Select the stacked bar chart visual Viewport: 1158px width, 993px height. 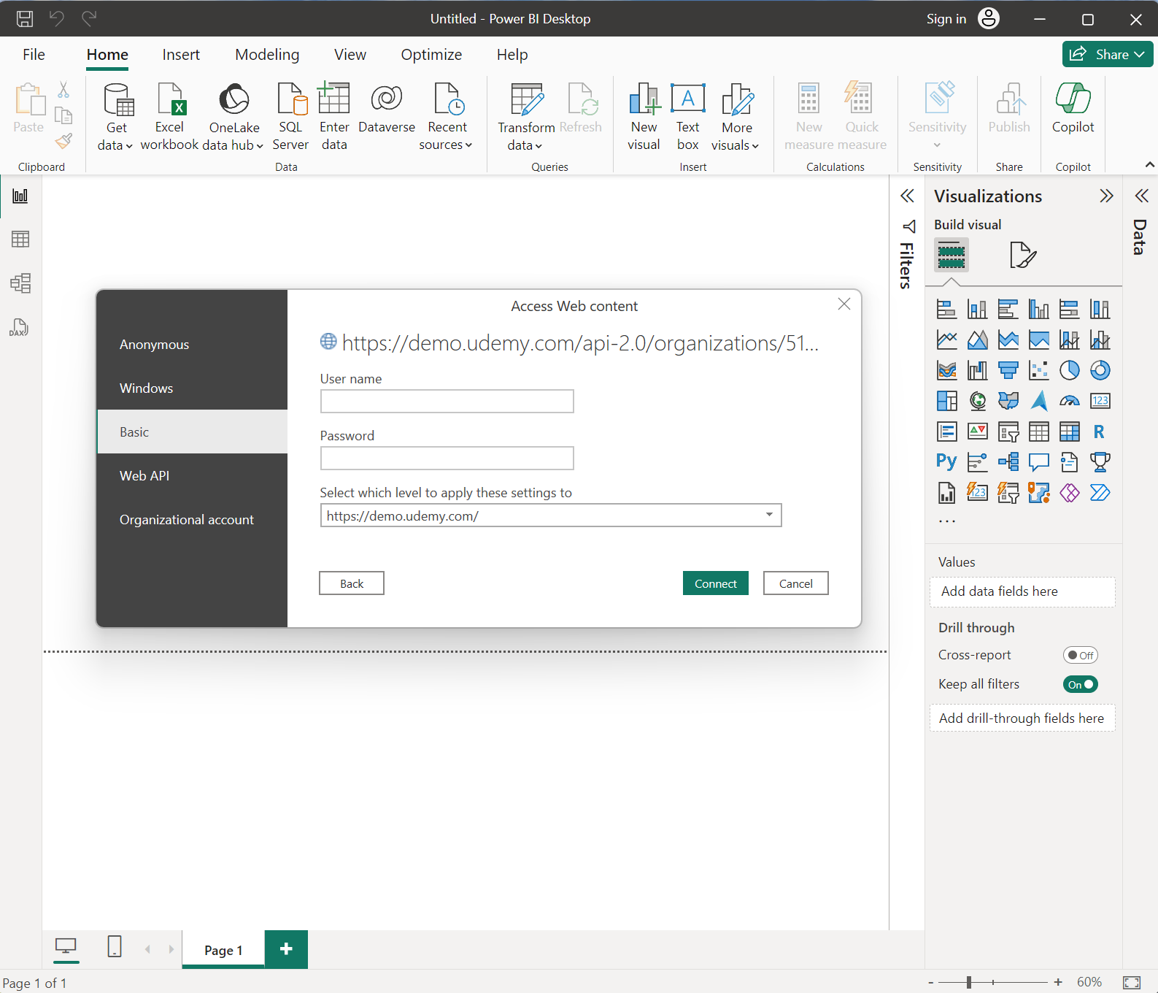(x=946, y=310)
